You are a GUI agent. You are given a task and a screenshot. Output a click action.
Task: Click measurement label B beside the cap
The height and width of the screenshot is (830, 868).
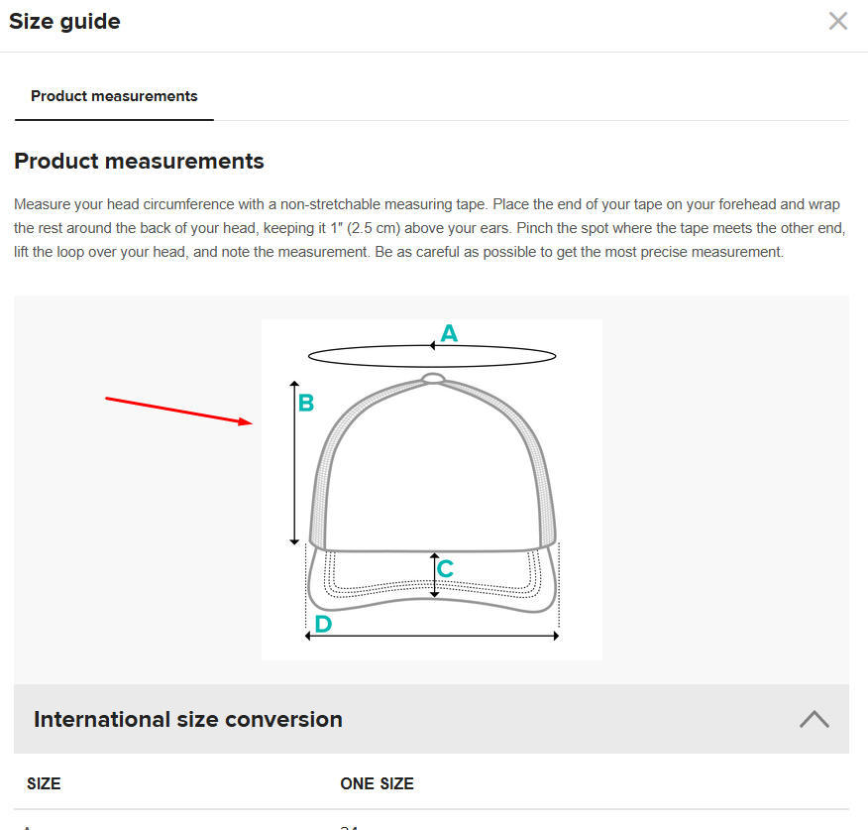(306, 402)
